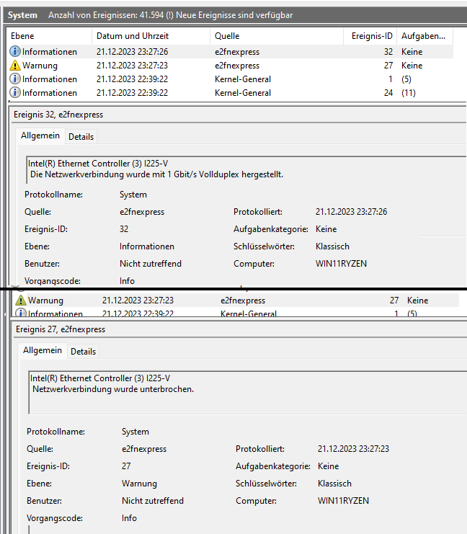Click the warning icon in the list above Ereignis 27 pane
The width and height of the screenshot is (467, 534).
21,301
